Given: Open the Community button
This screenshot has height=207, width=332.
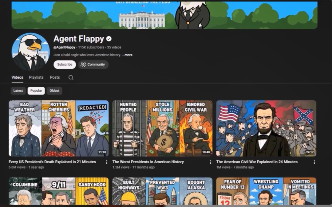Looking at the screenshot, I should (x=93, y=64).
